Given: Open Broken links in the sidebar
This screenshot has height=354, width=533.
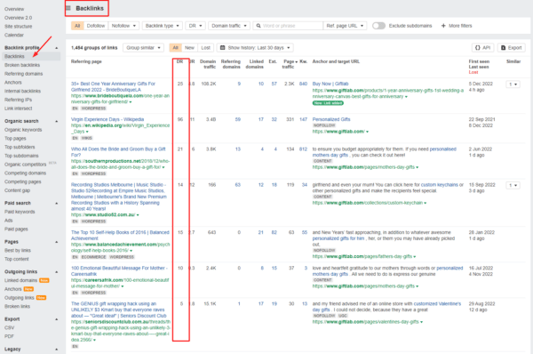Looking at the screenshot, I should 18,306.
